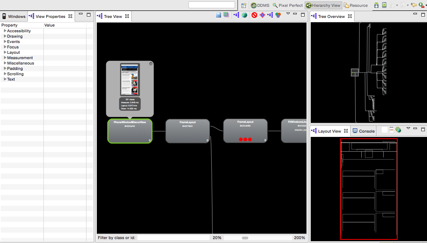The image size is (427, 243).
Task: Click the request layout icon with red arrows
Action: (262, 15)
